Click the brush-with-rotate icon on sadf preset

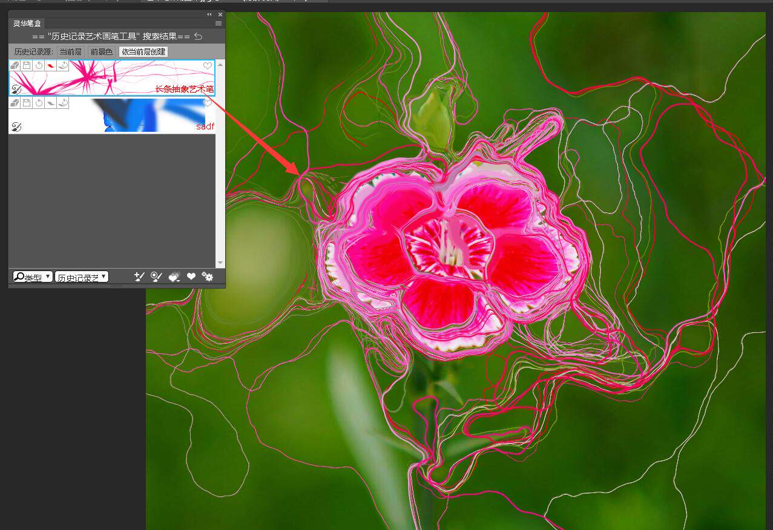[63, 103]
